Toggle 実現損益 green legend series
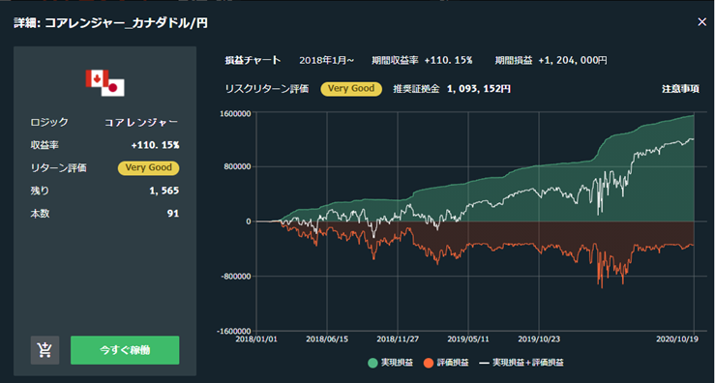This screenshot has width=715, height=383. click(x=390, y=363)
